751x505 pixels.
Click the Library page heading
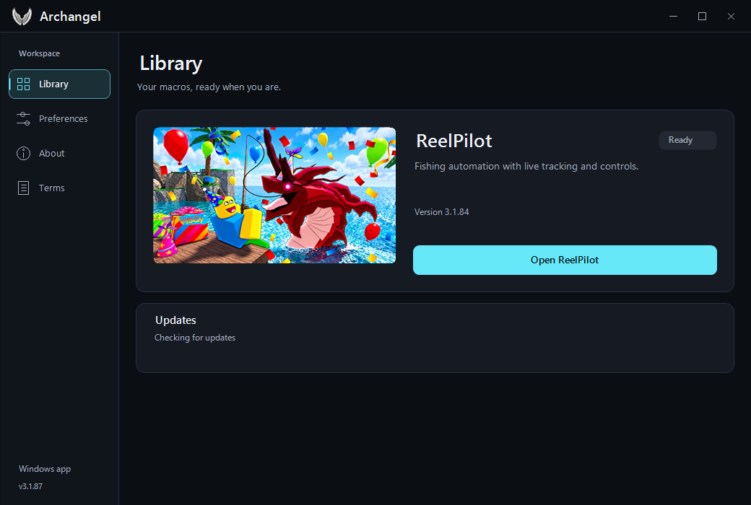tap(171, 63)
